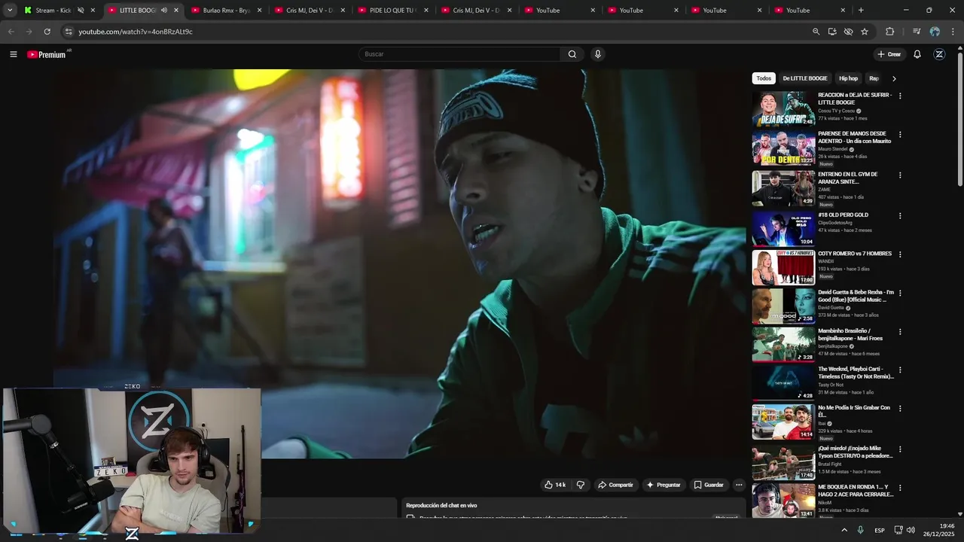Open YouTube notifications bell

click(917, 54)
